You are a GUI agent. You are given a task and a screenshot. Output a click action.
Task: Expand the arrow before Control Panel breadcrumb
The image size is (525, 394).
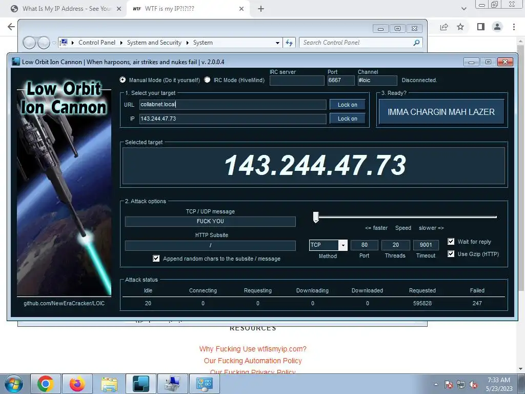73,43
